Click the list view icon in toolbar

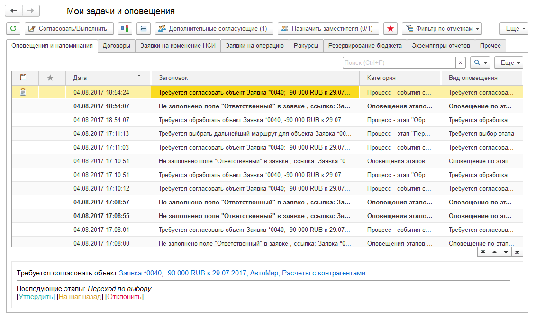tap(144, 29)
